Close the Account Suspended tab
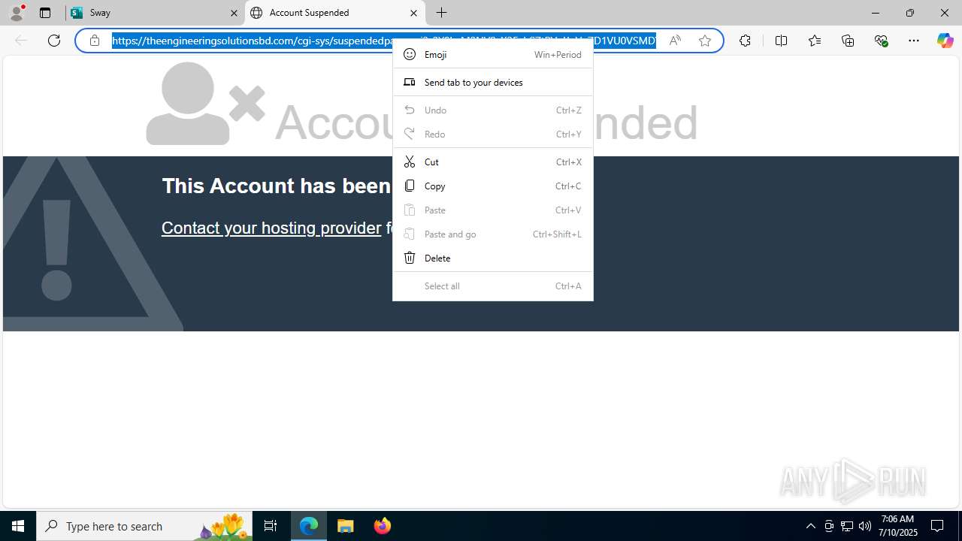The width and height of the screenshot is (962, 541). tap(413, 13)
